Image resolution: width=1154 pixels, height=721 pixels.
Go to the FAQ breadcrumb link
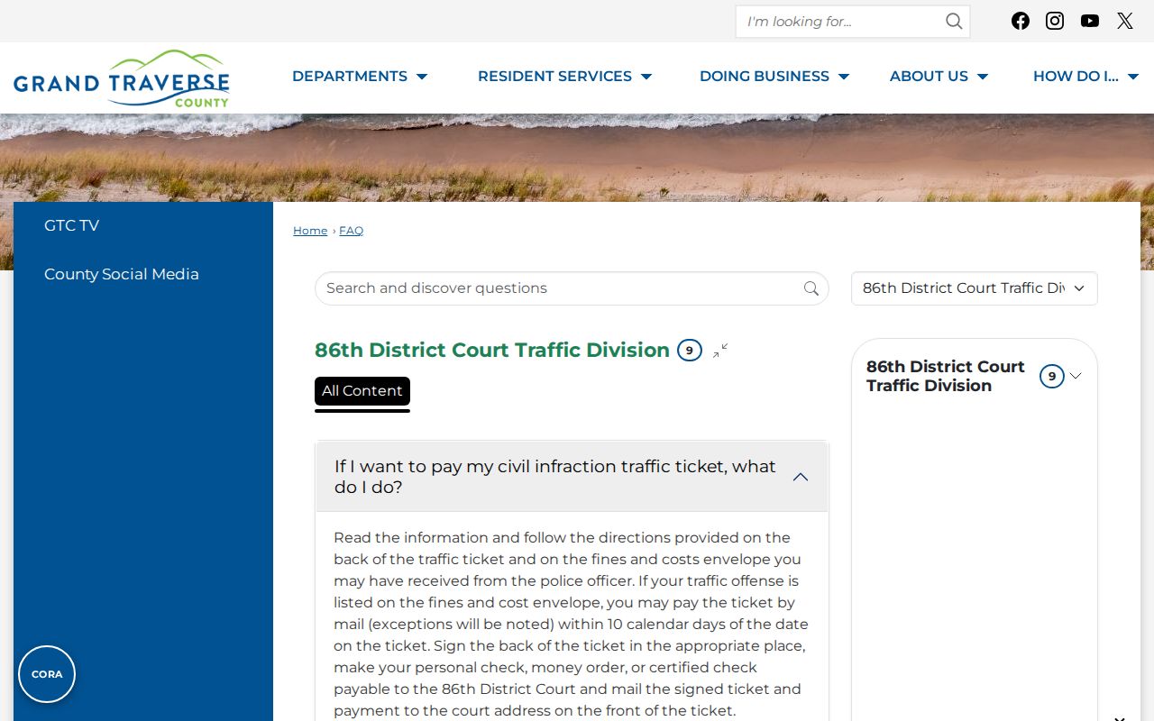click(x=351, y=231)
